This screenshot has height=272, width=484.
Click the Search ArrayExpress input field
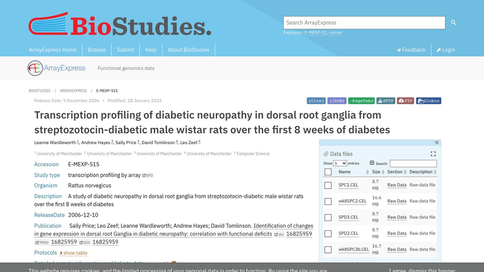[364, 23]
